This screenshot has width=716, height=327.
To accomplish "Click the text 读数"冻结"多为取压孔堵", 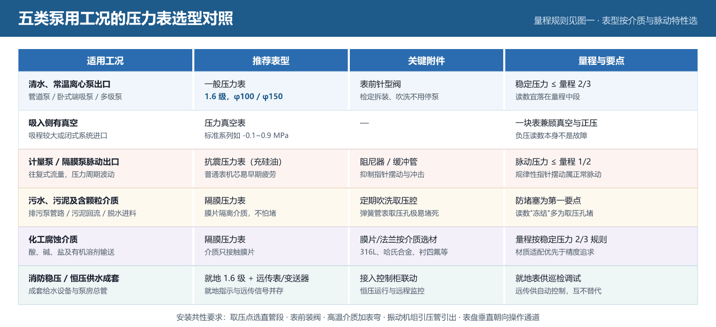I will click(x=554, y=213).
